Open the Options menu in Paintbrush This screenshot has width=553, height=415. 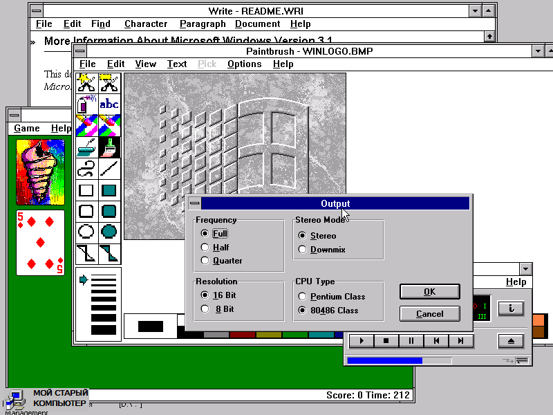pos(245,64)
